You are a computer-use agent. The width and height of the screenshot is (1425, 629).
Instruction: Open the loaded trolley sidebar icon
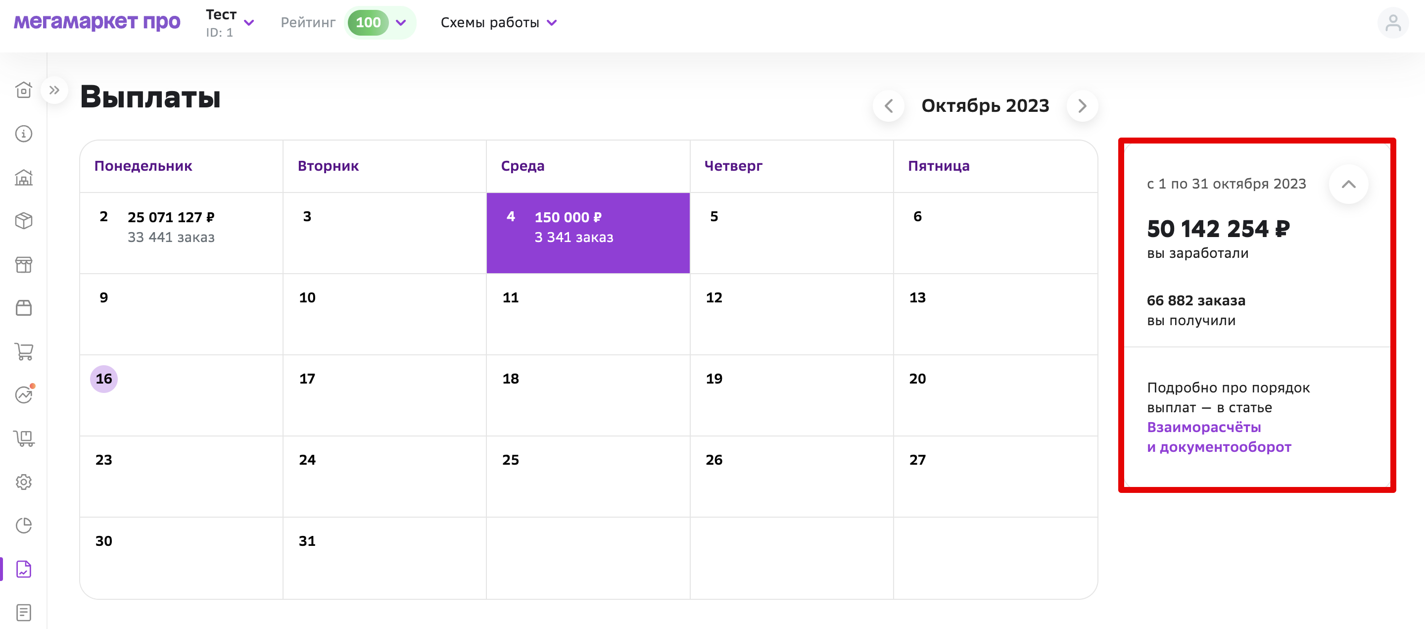click(24, 438)
